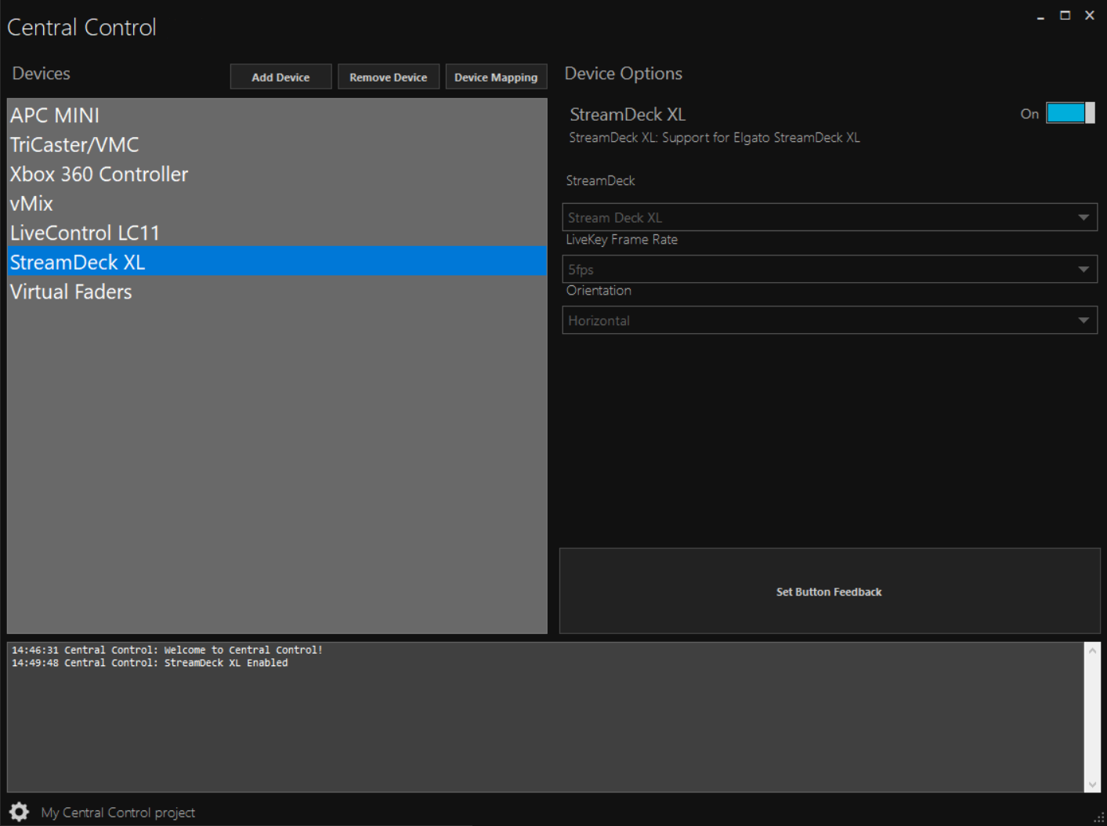Open Device Mapping
Image resolution: width=1107 pixels, height=826 pixels.
click(x=496, y=77)
